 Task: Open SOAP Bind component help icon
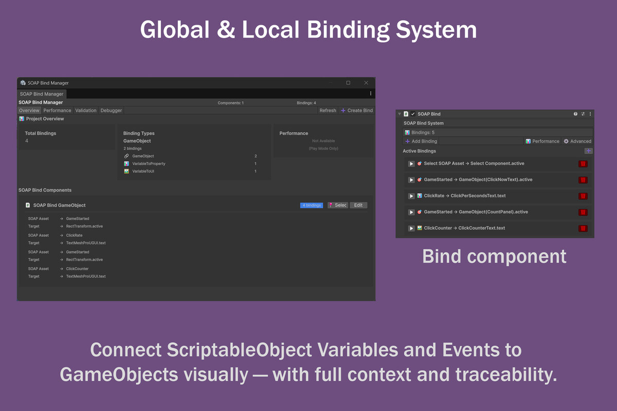575,114
